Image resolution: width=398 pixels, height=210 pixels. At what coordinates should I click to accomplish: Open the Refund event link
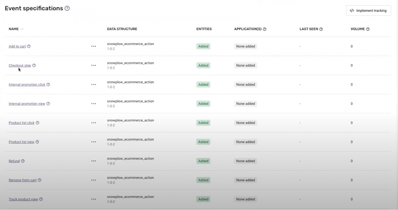click(x=14, y=161)
